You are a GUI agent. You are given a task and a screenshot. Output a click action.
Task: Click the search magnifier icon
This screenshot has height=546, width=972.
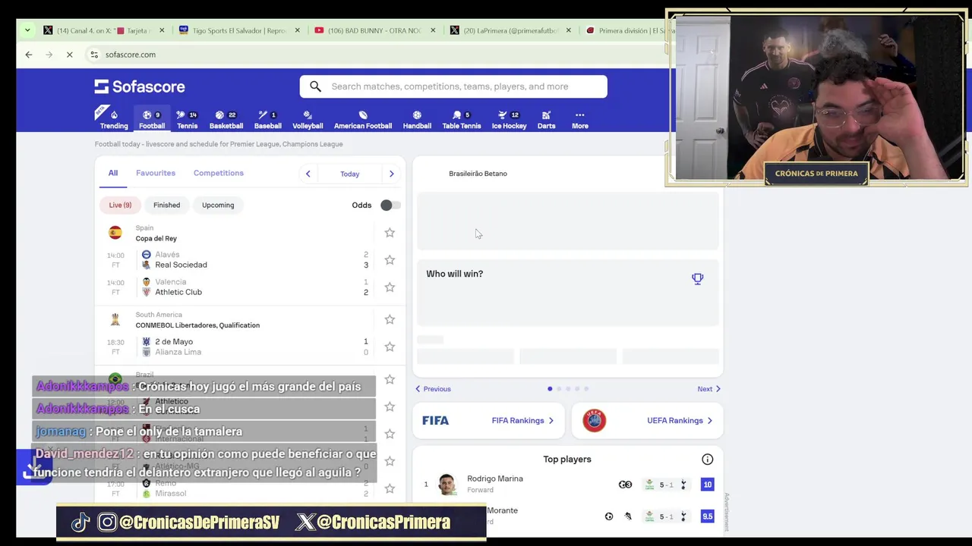coord(316,86)
